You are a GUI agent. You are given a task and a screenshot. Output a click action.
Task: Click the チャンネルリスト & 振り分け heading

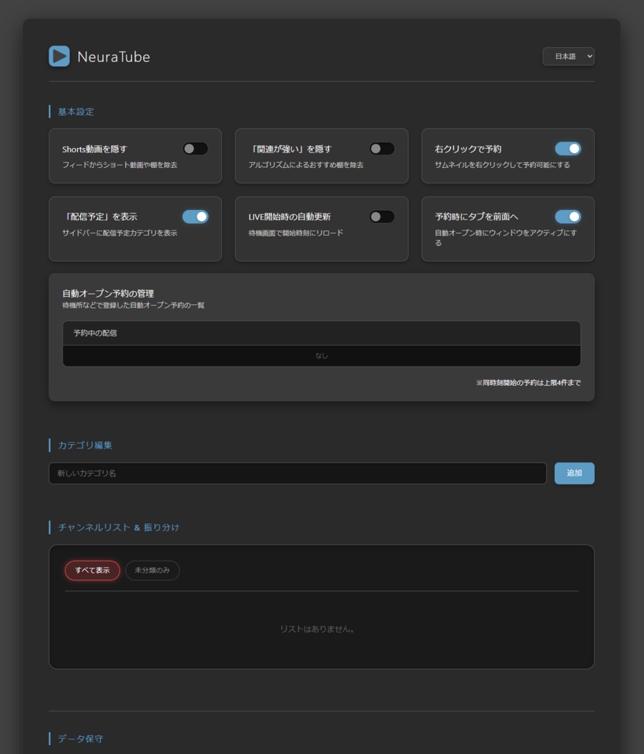119,527
